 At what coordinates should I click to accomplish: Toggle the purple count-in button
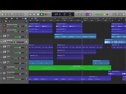87,14
